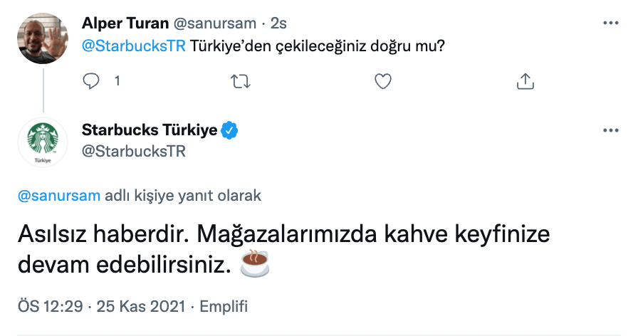Click the reply speech bubble icon

[91, 81]
